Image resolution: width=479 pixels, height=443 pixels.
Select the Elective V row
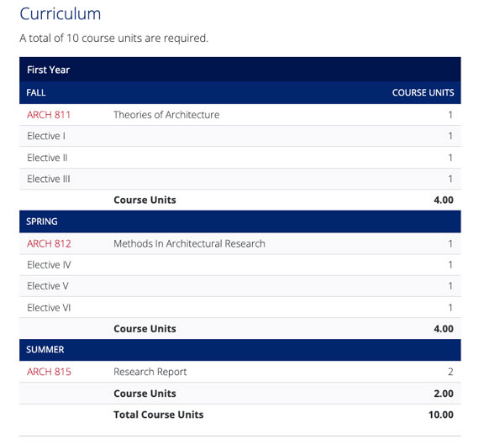point(240,286)
